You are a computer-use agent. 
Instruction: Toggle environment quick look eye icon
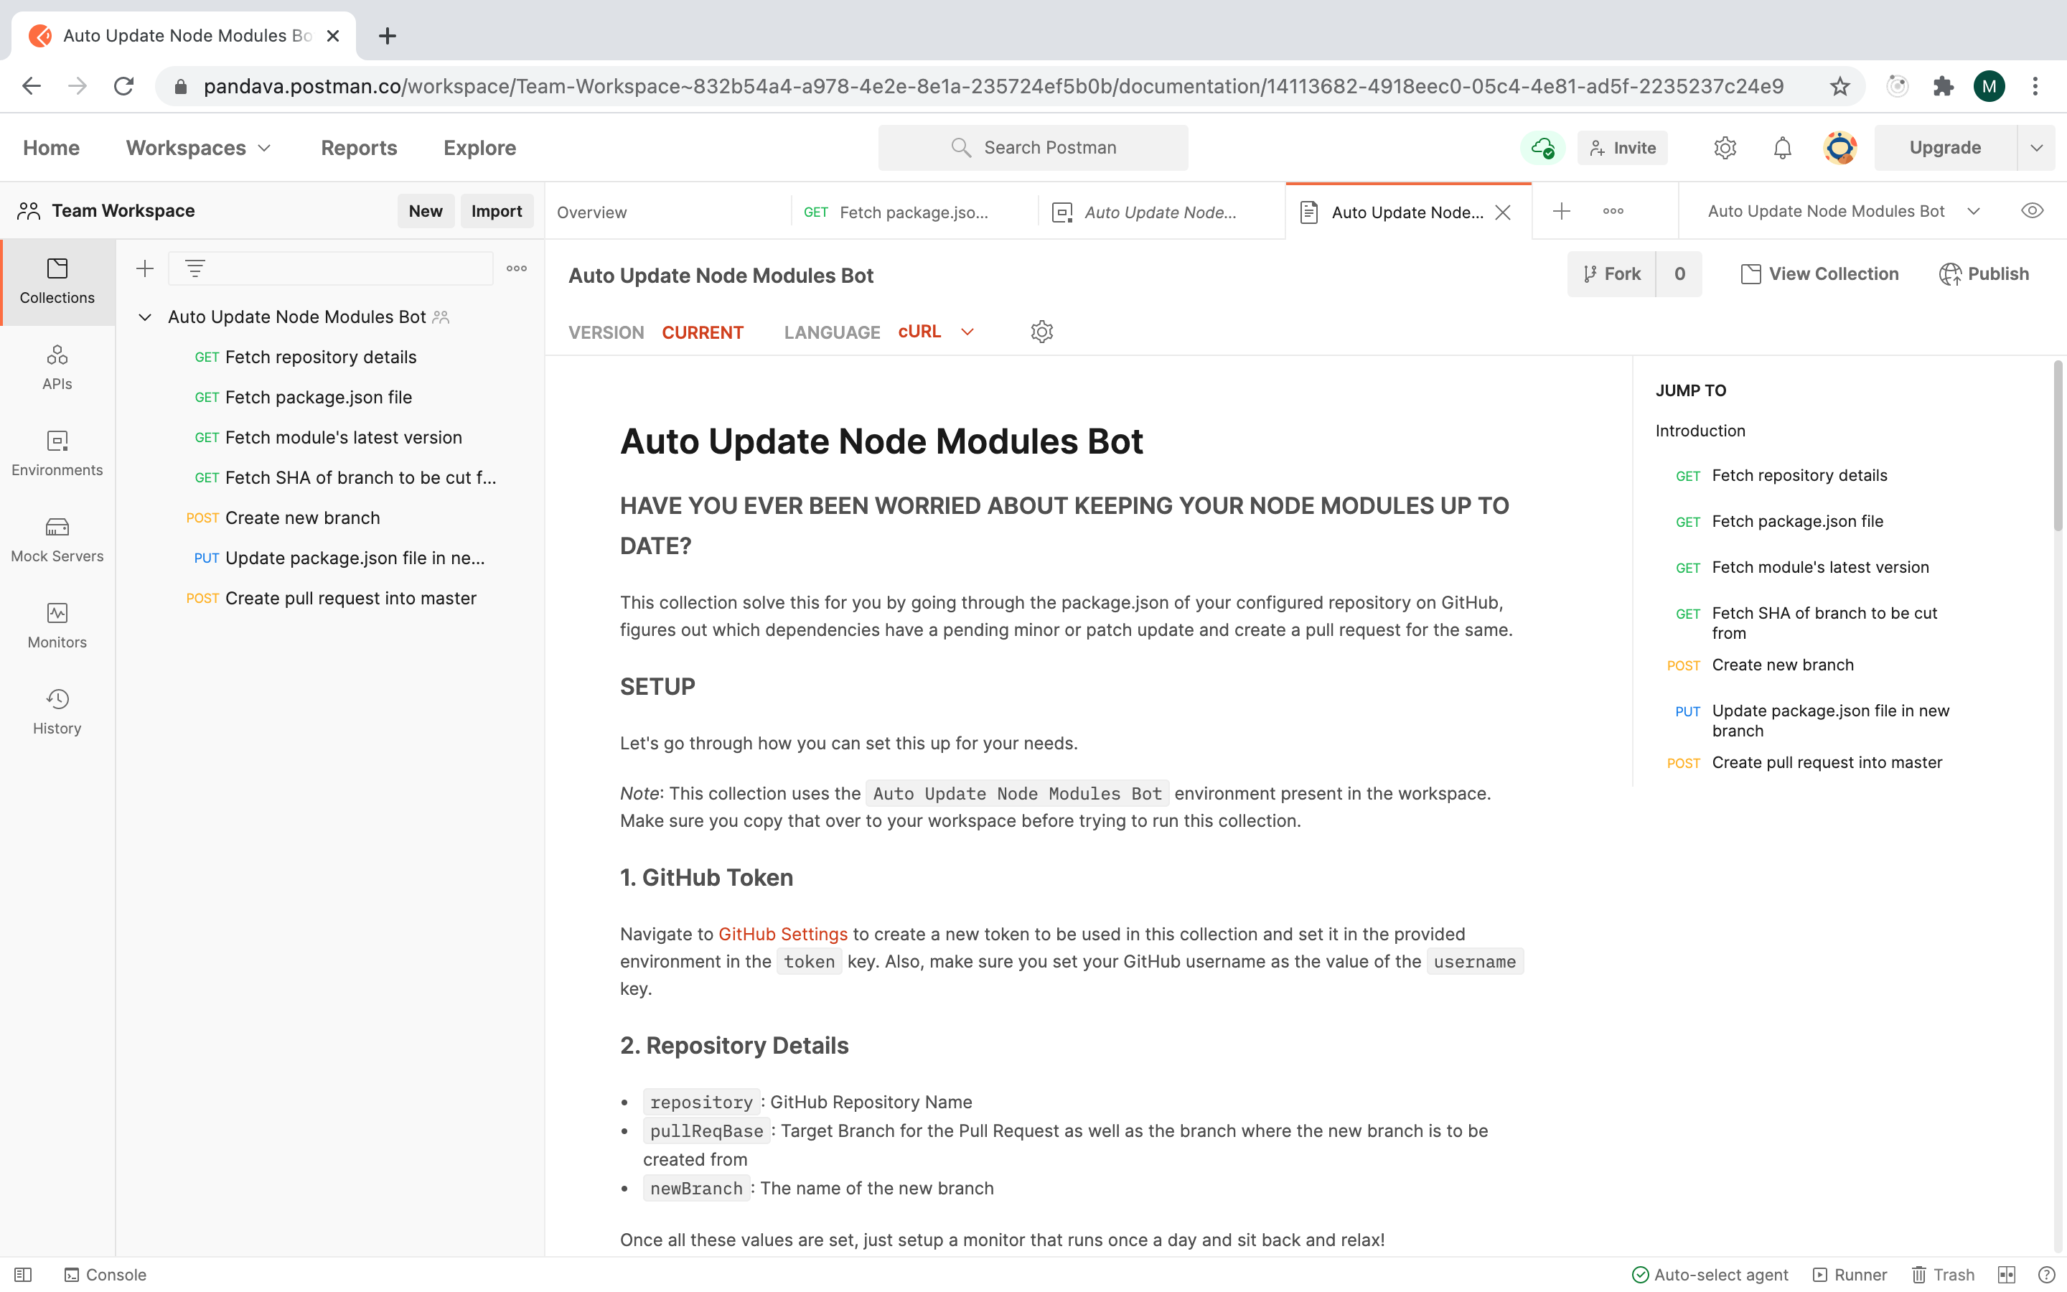[2032, 211]
